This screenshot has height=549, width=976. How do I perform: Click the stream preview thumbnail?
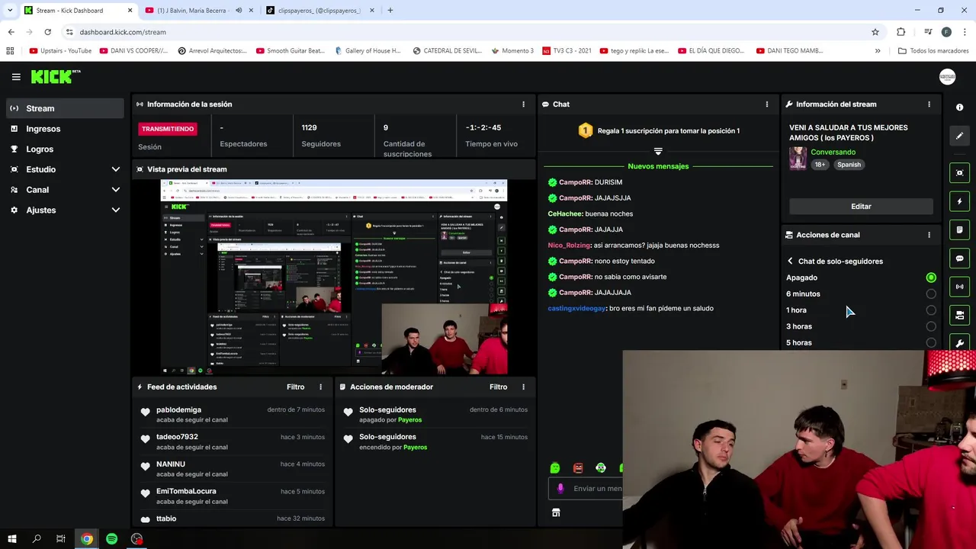333,278
